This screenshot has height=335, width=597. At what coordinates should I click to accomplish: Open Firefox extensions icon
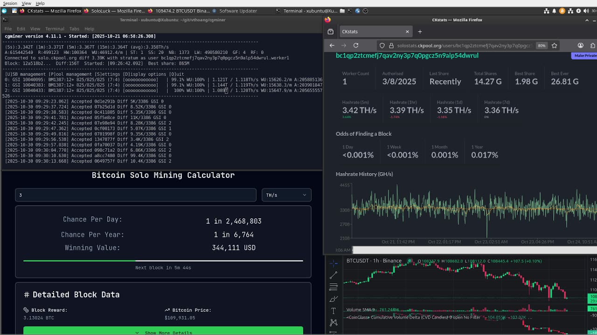pyautogui.click(x=593, y=46)
